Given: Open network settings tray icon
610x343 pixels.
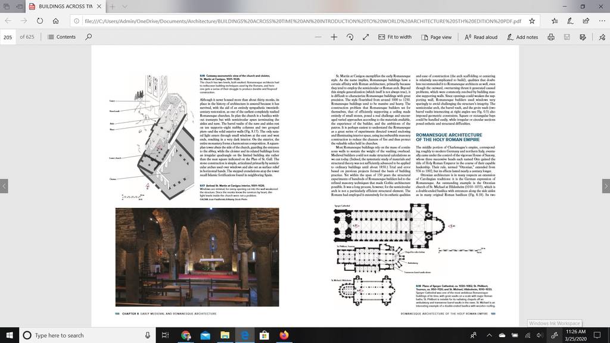Looking at the screenshot, I should point(528,335).
